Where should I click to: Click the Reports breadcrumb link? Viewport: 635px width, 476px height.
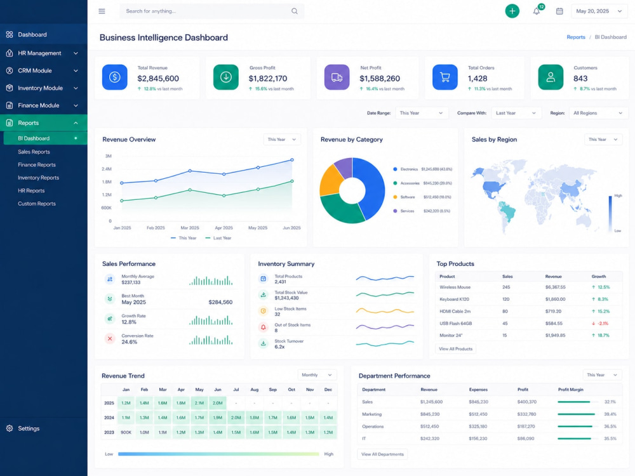(x=575, y=37)
